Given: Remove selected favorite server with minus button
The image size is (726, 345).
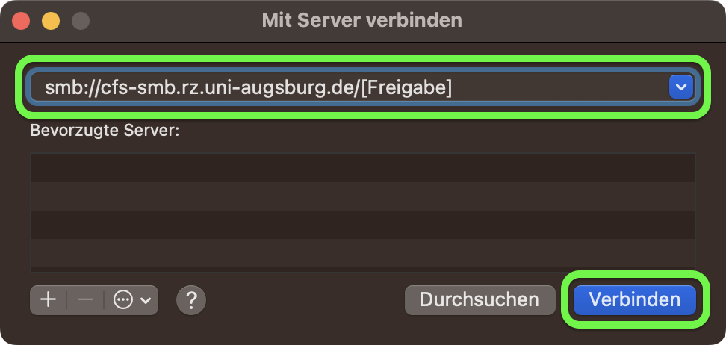Looking at the screenshot, I should pos(85,300).
